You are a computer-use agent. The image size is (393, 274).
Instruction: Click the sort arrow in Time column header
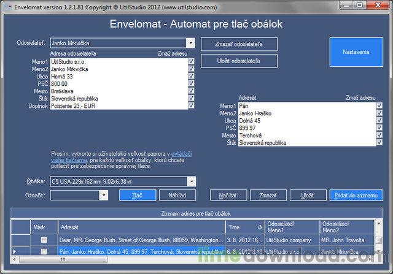pos(259,227)
